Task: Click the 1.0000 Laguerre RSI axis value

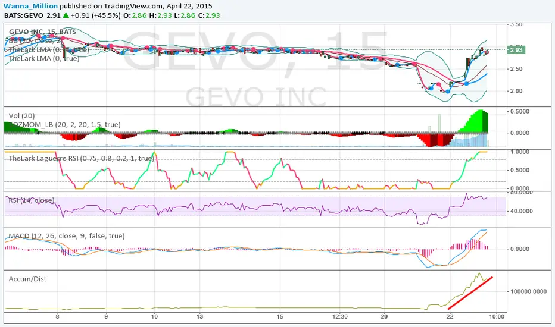Action: (520, 152)
